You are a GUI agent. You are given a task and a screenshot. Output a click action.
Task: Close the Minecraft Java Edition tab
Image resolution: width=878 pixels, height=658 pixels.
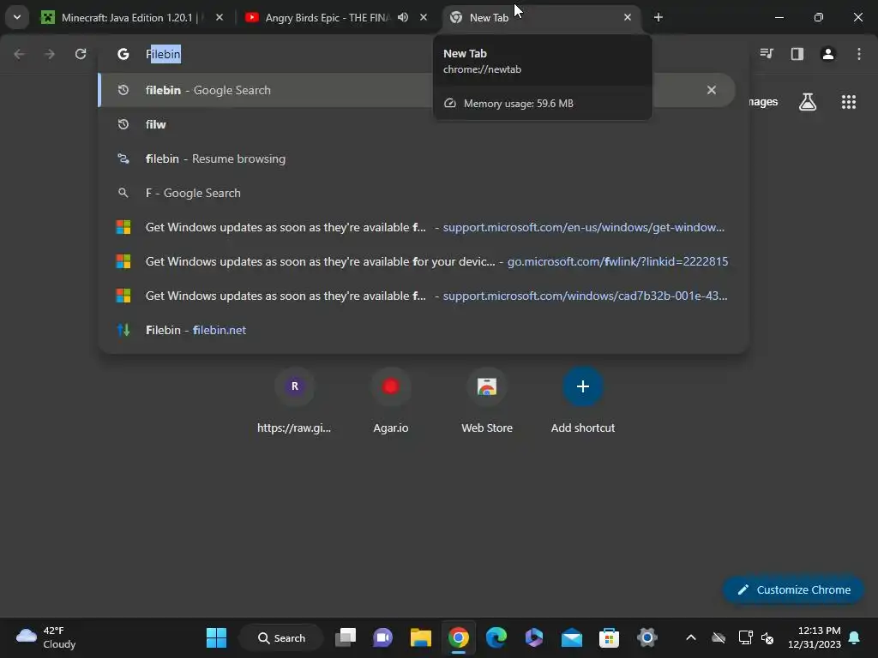click(x=219, y=17)
